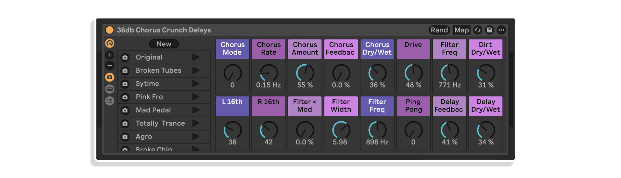Enable Map mode for macros
Screen dimensions: 621x178
click(462, 30)
